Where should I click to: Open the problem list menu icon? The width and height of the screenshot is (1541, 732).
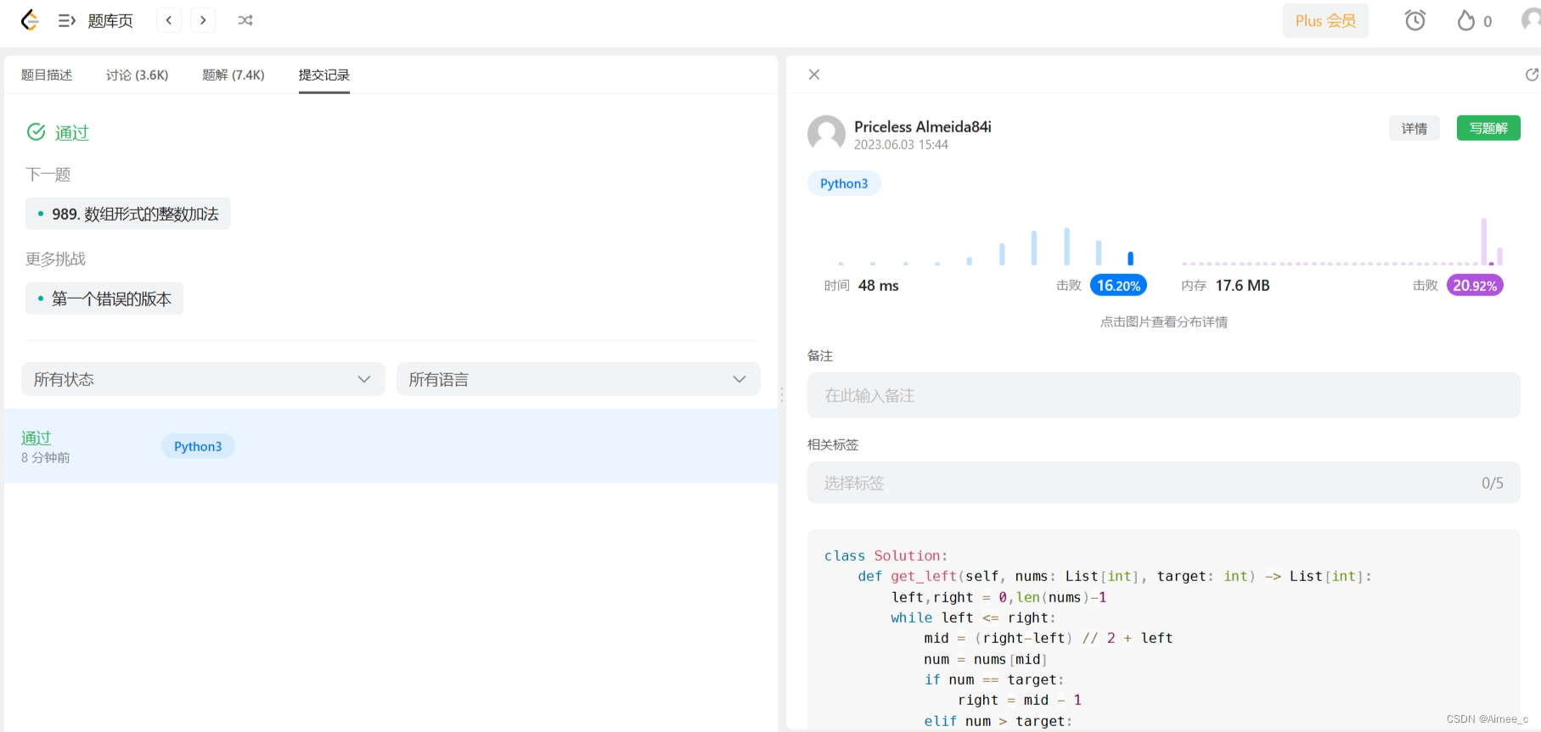coord(67,20)
